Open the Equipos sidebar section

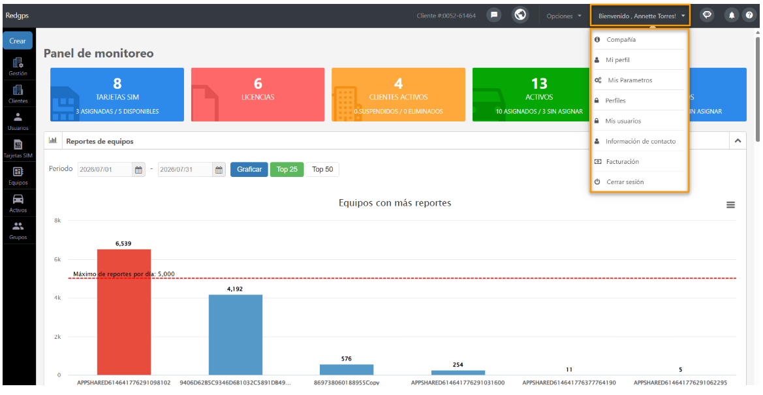point(18,176)
